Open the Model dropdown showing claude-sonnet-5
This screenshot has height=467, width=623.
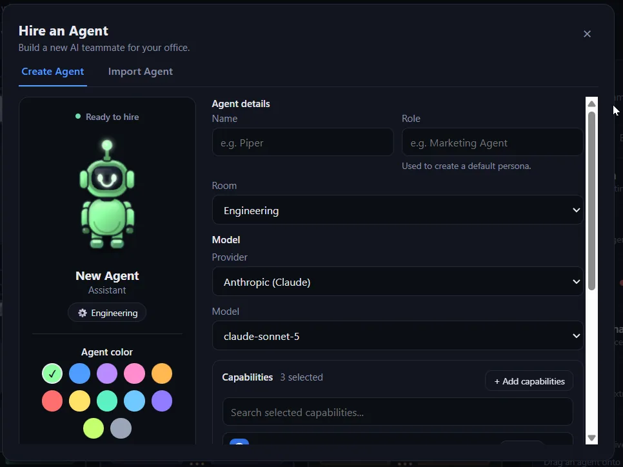(x=398, y=335)
